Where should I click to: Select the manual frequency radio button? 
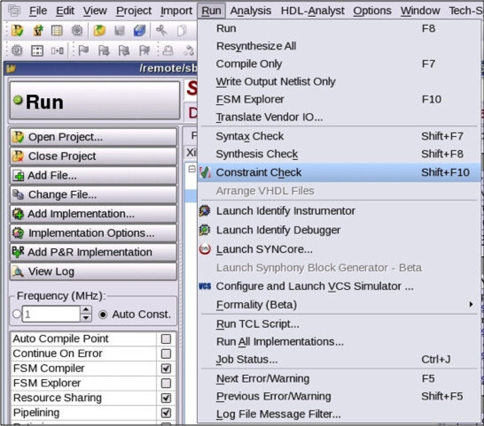click(x=17, y=314)
